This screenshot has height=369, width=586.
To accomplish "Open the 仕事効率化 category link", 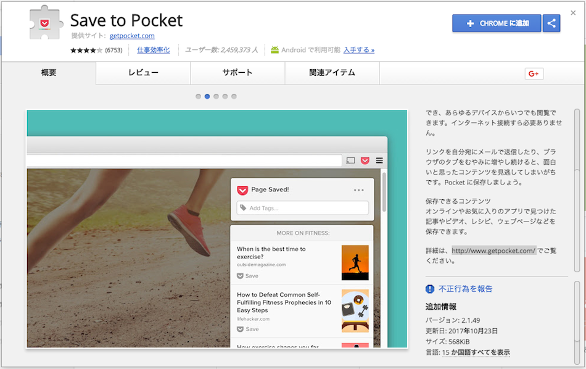I will pyautogui.click(x=153, y=50).
